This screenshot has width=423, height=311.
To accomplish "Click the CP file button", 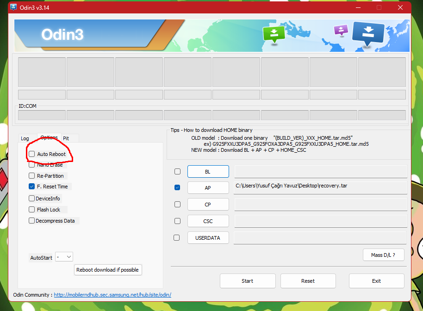I will [208, 205].
